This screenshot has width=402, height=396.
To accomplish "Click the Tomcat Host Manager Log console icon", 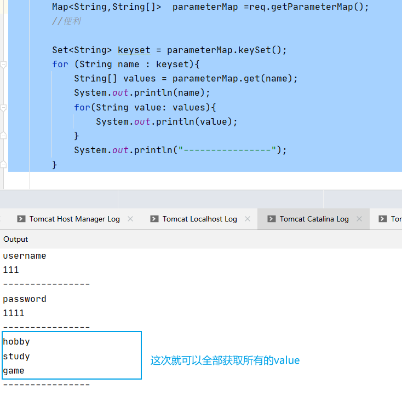I will pyautogui.click(x=21, y=219).
